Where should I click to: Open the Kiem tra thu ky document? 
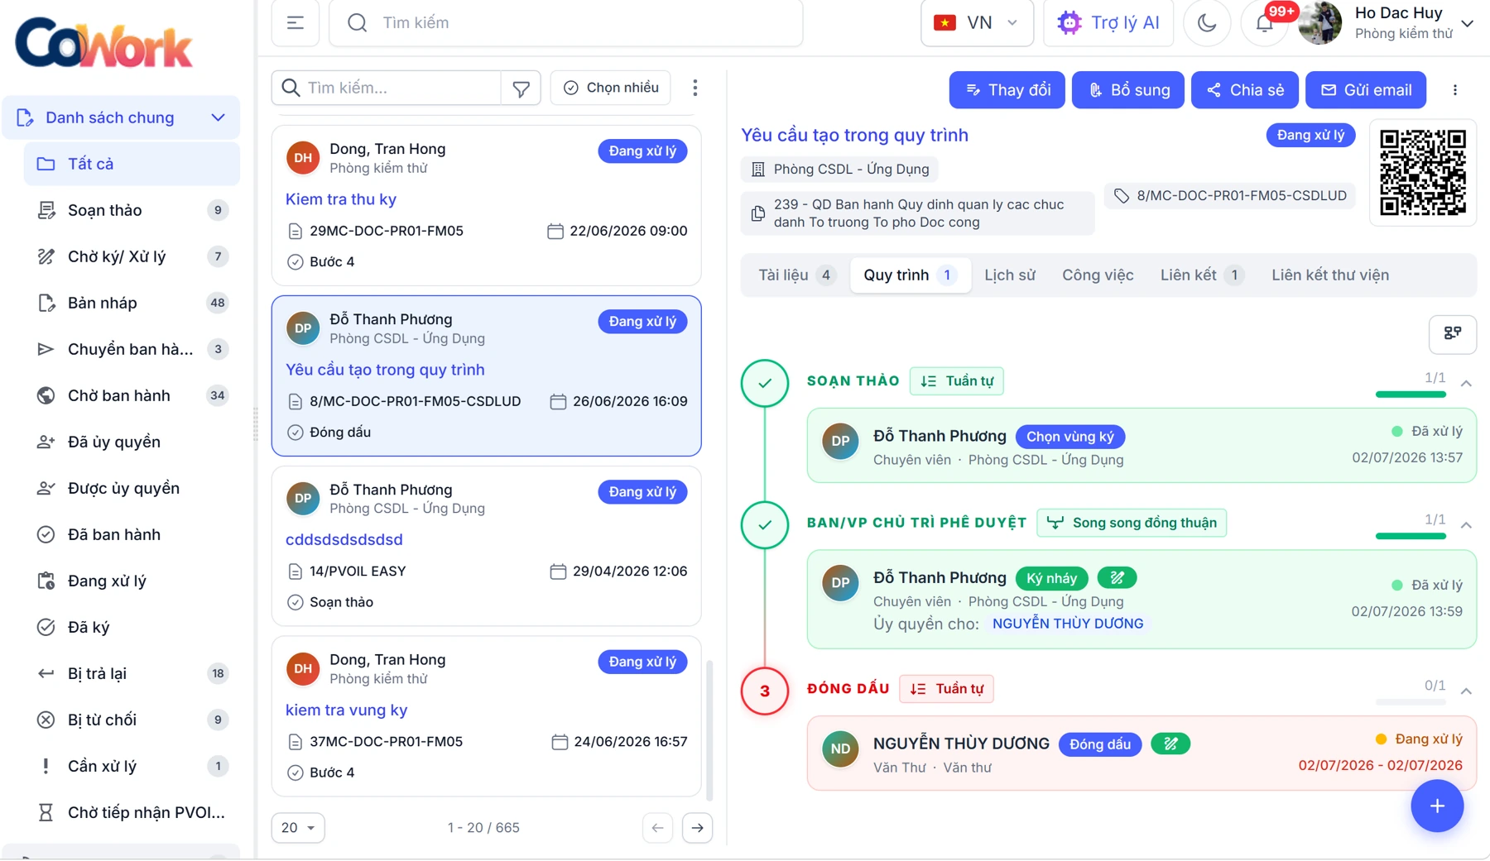click(341, 199)
